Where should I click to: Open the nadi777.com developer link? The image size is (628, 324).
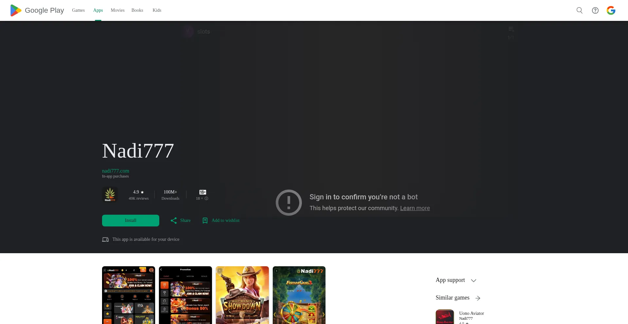pos(115,171)
